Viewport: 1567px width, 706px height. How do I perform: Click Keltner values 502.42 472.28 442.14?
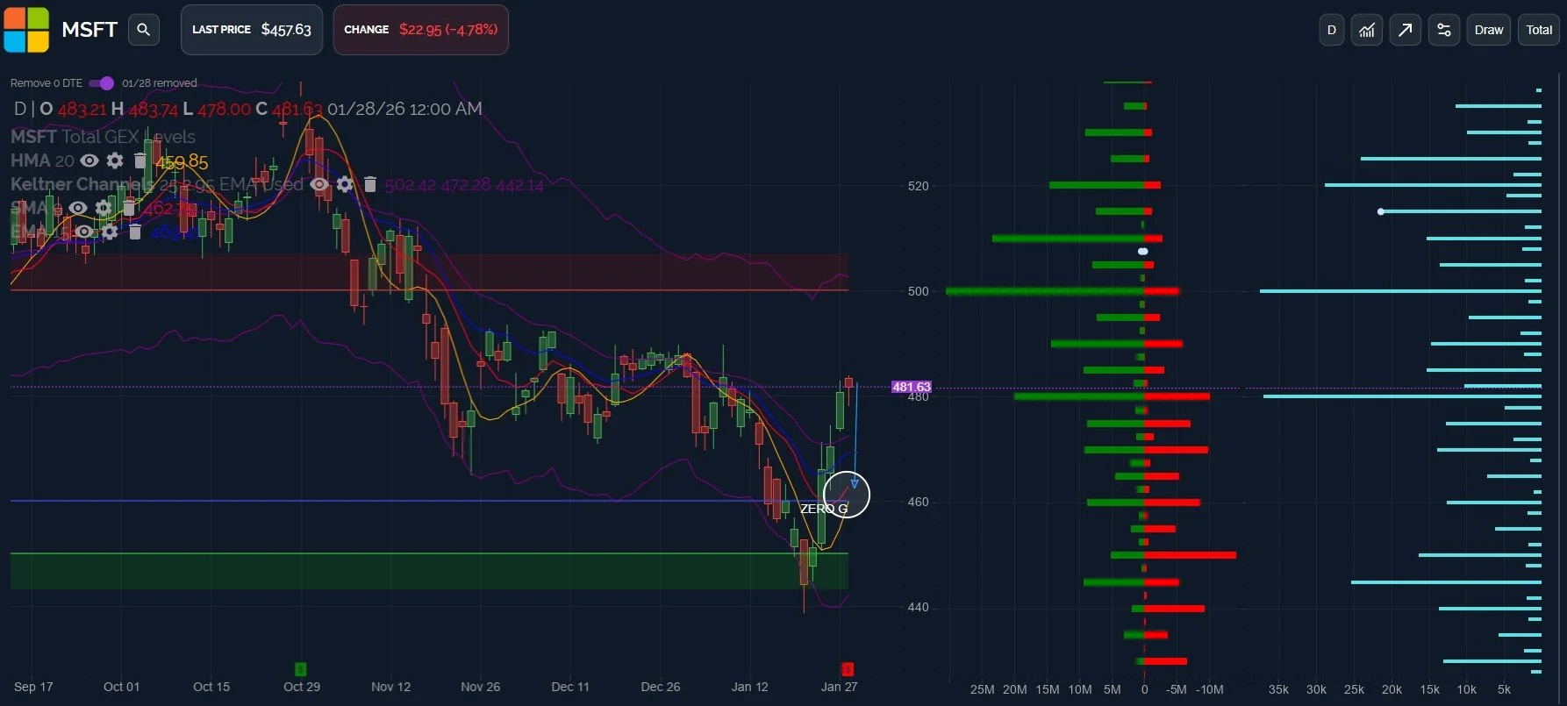pos(464,185)
